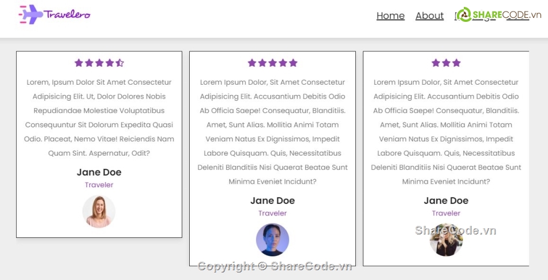Select the avatar photo in the third testimonial

[x=446, y=240]
